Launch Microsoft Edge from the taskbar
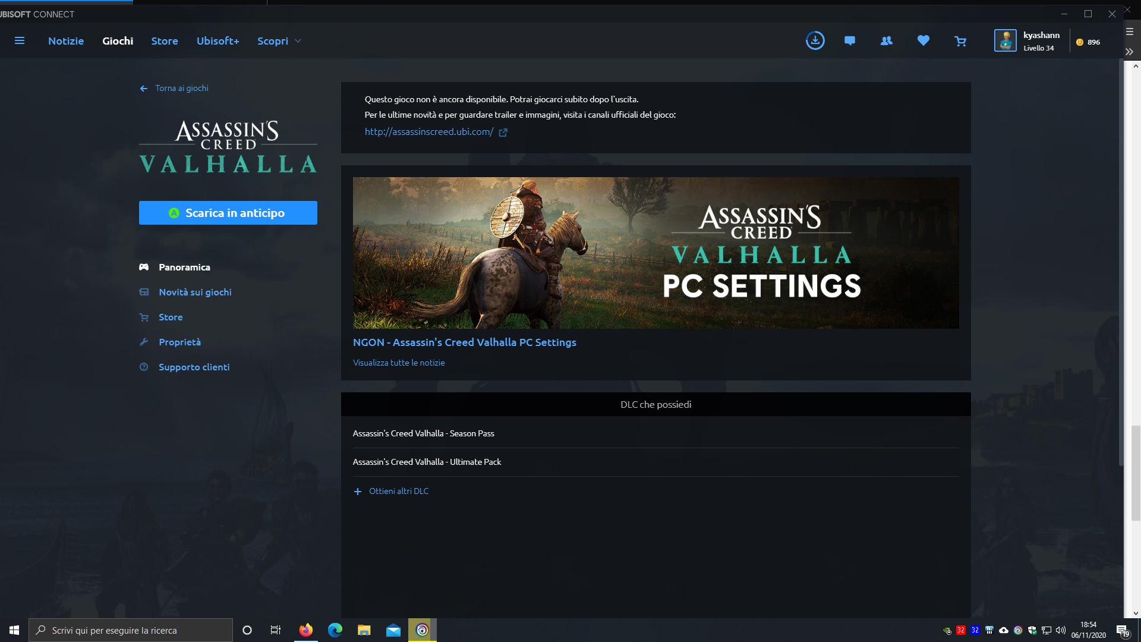This screenshot has width=1141, height=642. [x=335, y=630]
